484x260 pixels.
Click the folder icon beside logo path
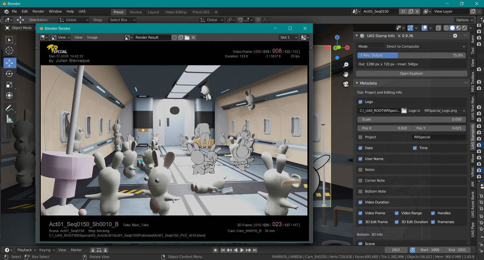point(404,111)
